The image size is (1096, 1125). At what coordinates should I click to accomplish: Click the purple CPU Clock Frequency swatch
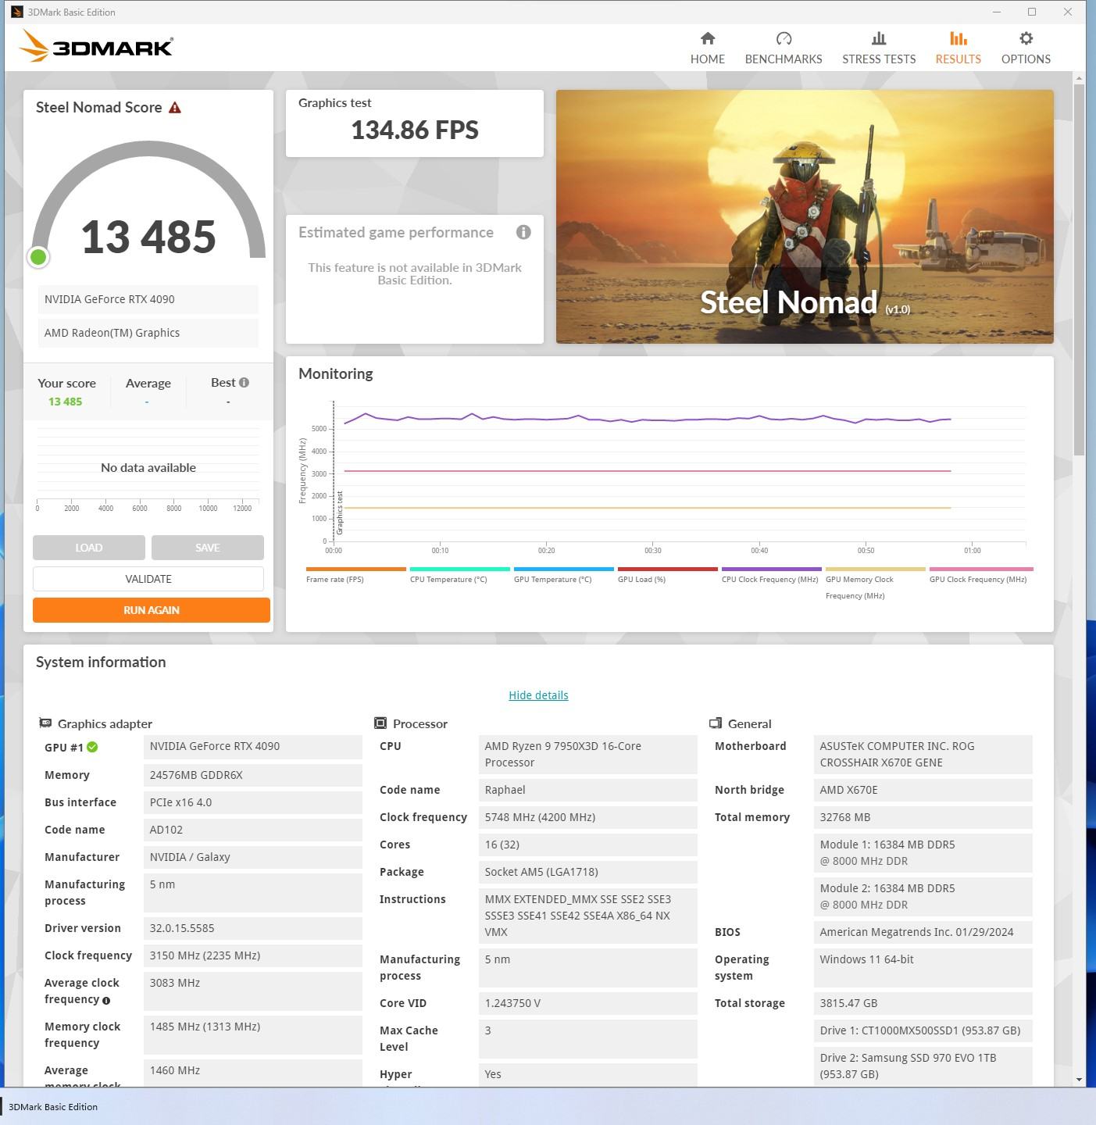click(771, 569)
